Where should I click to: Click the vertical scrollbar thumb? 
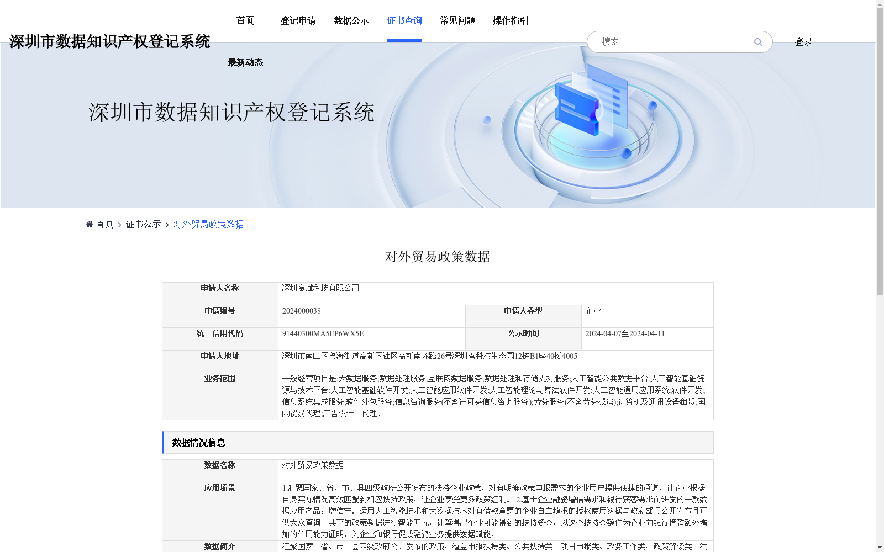click(880, 151)
